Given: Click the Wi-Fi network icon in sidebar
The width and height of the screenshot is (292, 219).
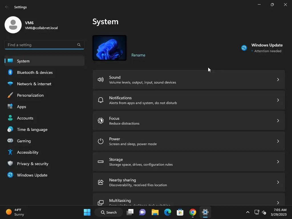Looking at the screenshot, I should pyautogui.click(x=10, y=84).
